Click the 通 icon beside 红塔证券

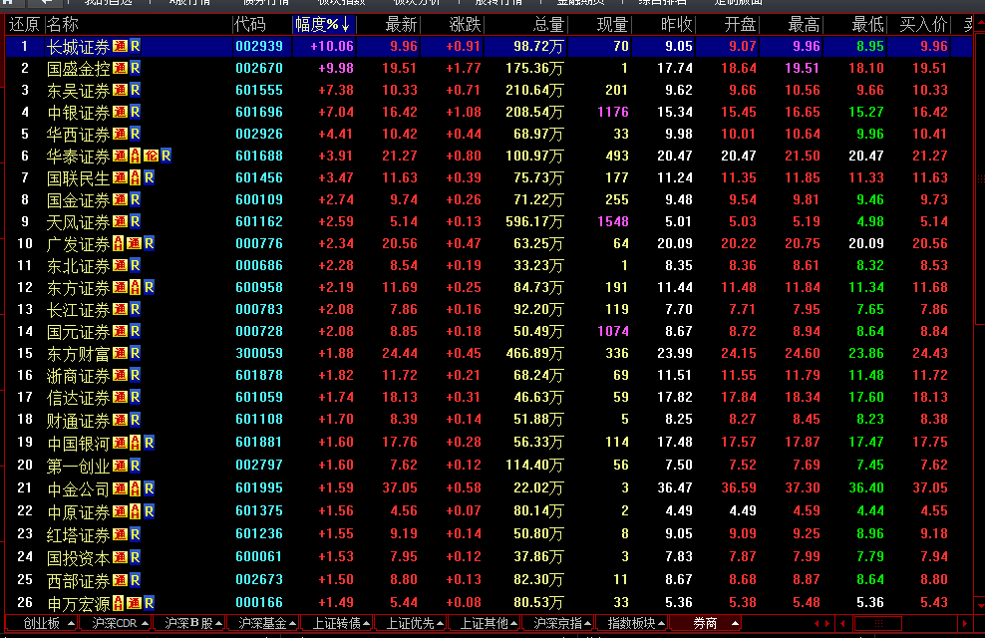click(x=120, y=534)
